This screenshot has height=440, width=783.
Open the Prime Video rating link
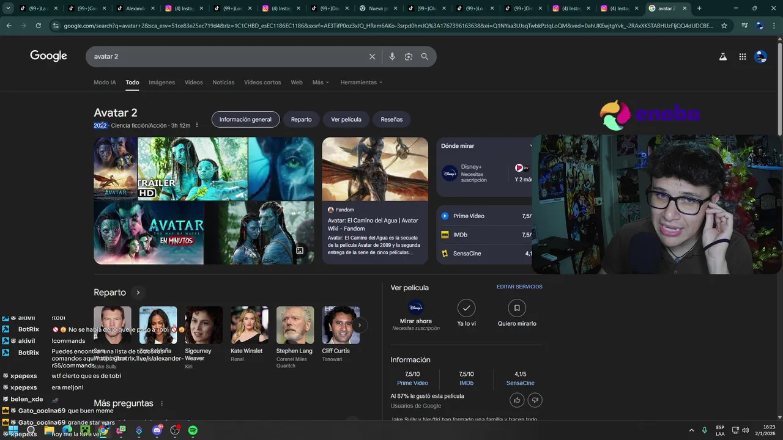412,383
